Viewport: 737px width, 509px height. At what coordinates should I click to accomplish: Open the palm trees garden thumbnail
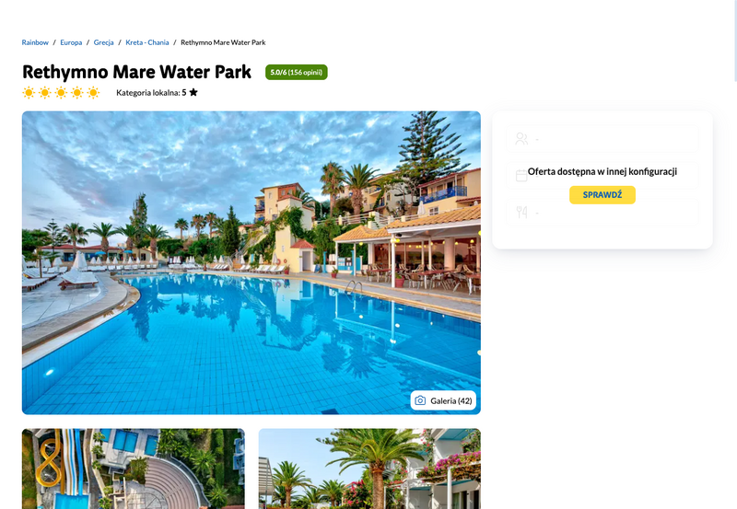(369, 469)
